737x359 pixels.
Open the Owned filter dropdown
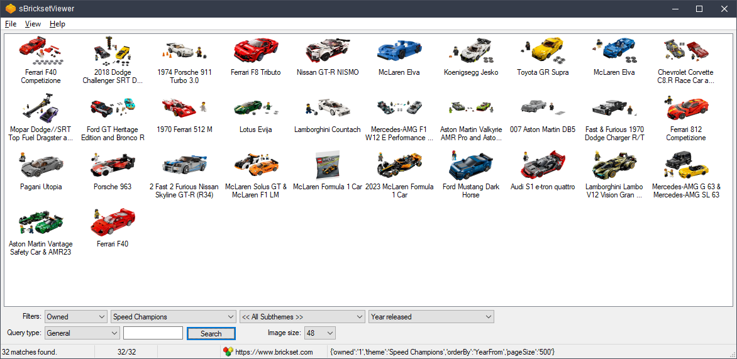tap(76, 317)
